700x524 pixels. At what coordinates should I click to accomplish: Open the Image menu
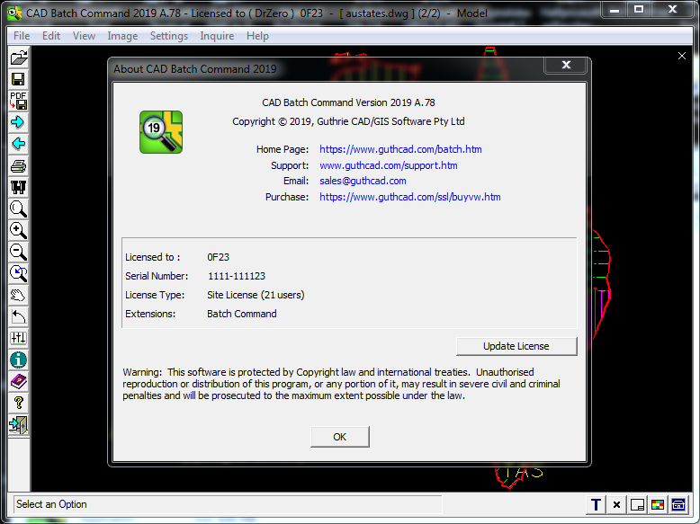point(122,36)
